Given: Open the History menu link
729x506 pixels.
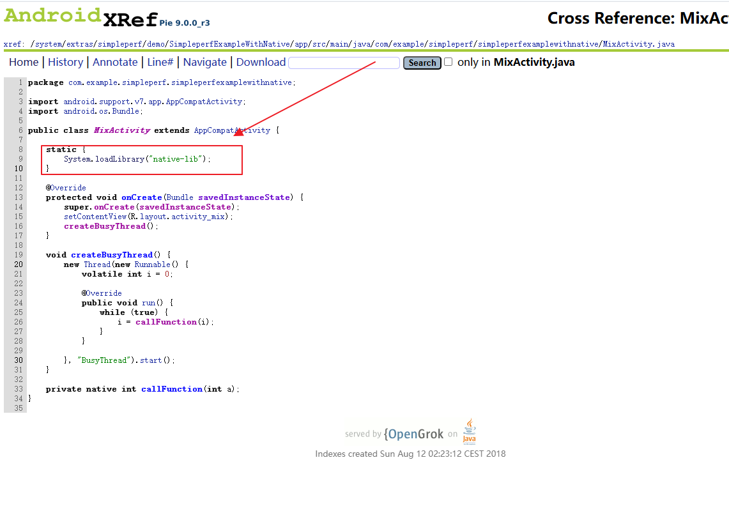Looking at the screenshot, I should pyautogui.click(x=66, y=63).
